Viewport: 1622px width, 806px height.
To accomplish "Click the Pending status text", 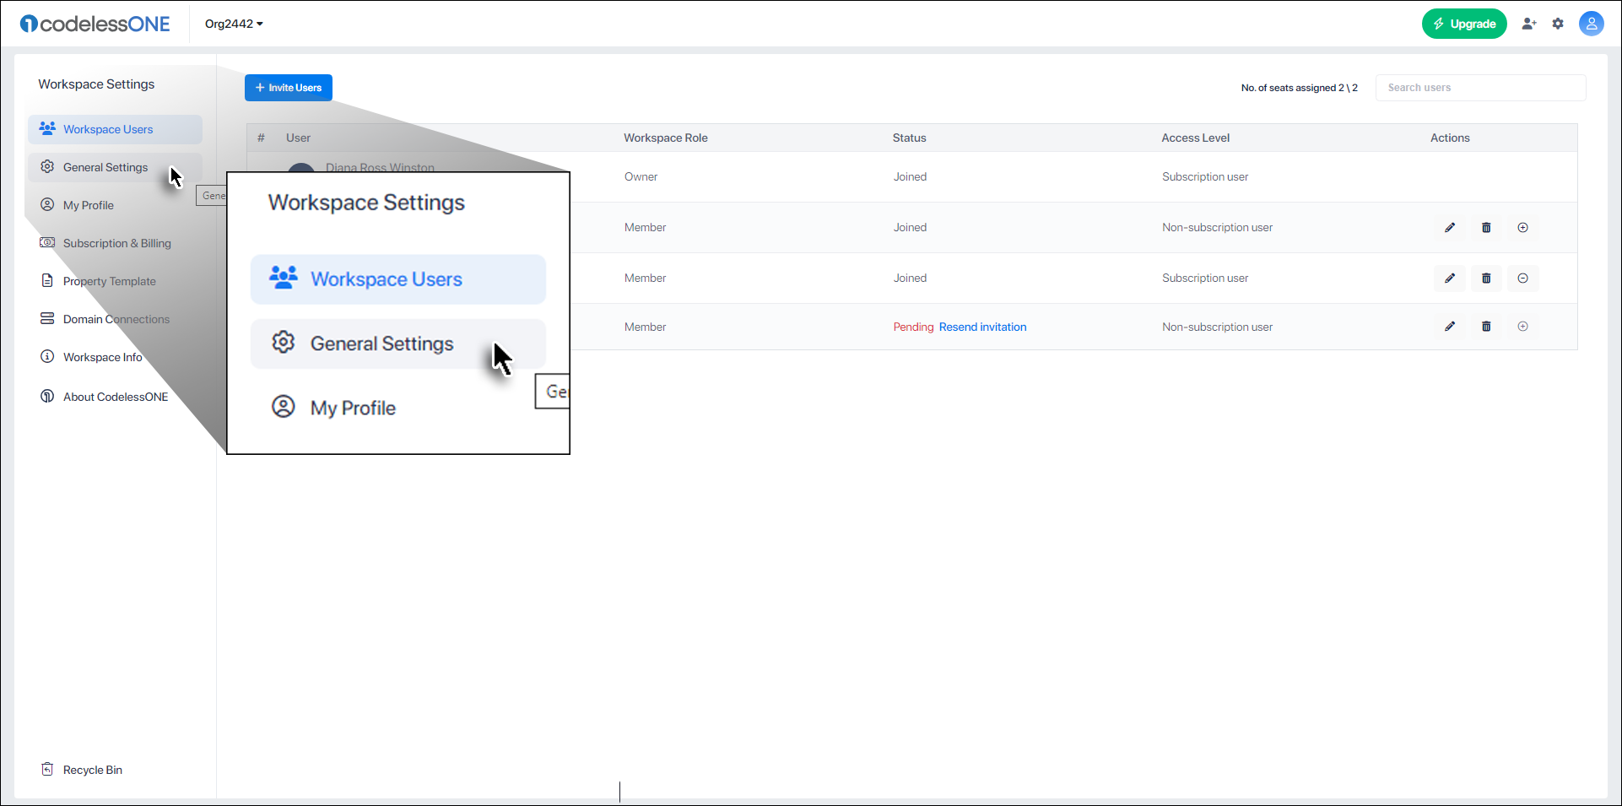I will (x=913, y=327).
